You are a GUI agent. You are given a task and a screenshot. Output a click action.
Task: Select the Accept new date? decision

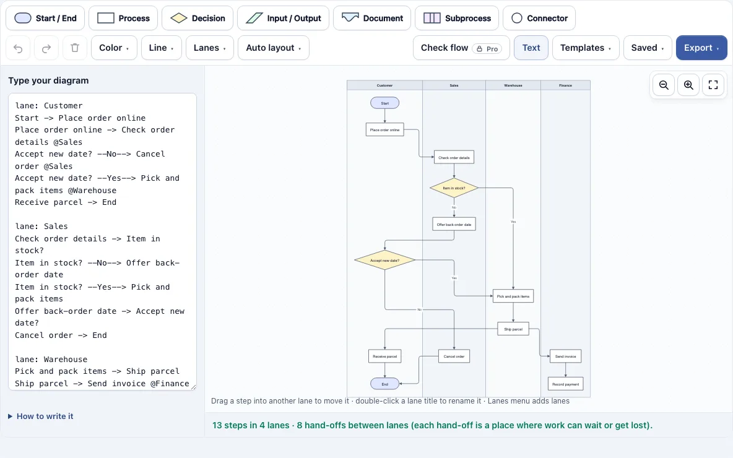[384, 261]
